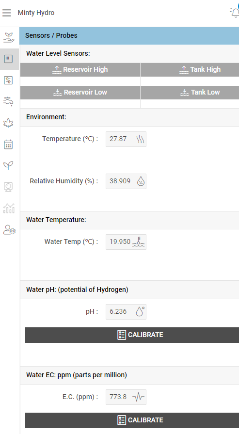Open the water tap sidebar icon

tap(8, 101)
